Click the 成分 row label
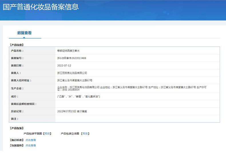Screen dimensions: 226x164 tap(15, 96)
